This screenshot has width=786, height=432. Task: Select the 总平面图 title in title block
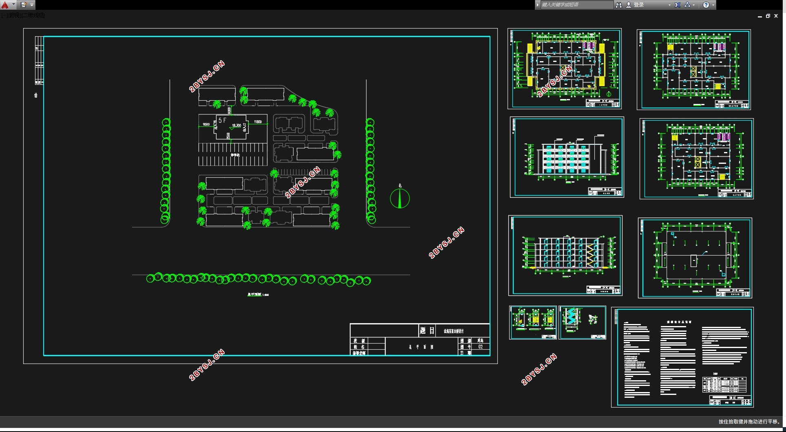(421, 347)
